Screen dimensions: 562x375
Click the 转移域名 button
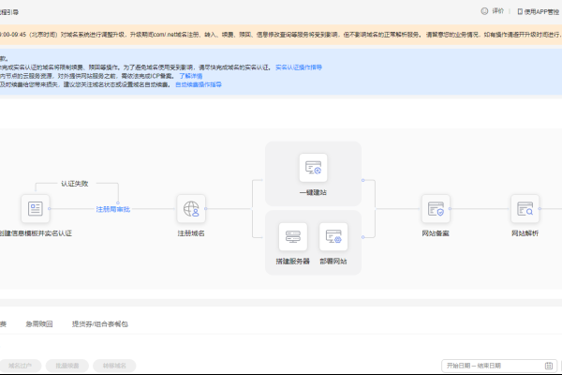click(114, 366)
